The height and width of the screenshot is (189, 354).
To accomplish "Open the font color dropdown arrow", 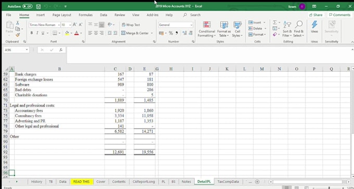I will 81,33.
